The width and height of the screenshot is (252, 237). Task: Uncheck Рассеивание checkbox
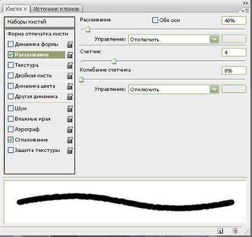coord(11,55)
